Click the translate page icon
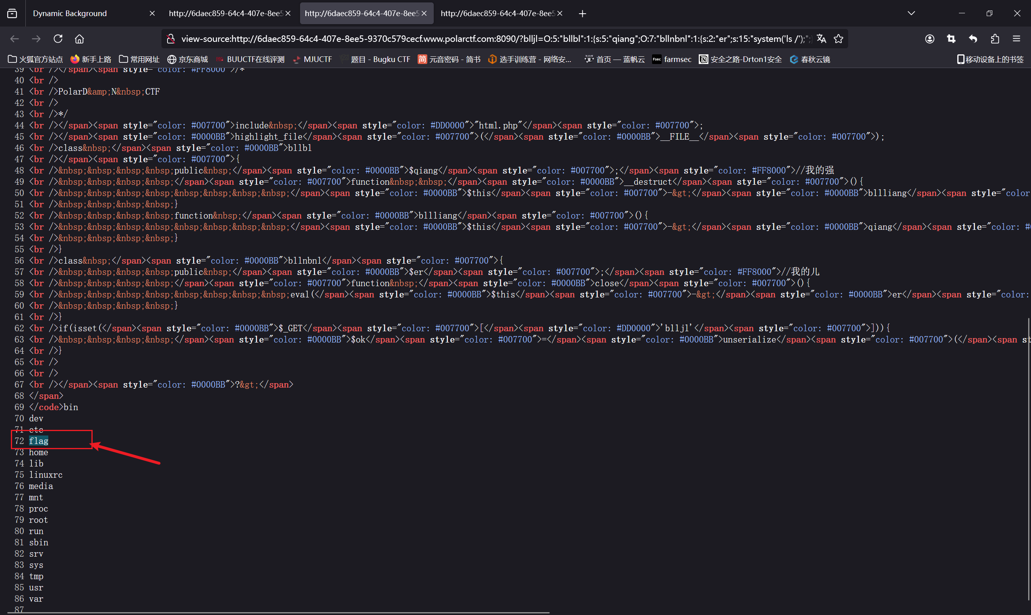The height and width of the screenshot is (615, 1031). tap(821, 39)
